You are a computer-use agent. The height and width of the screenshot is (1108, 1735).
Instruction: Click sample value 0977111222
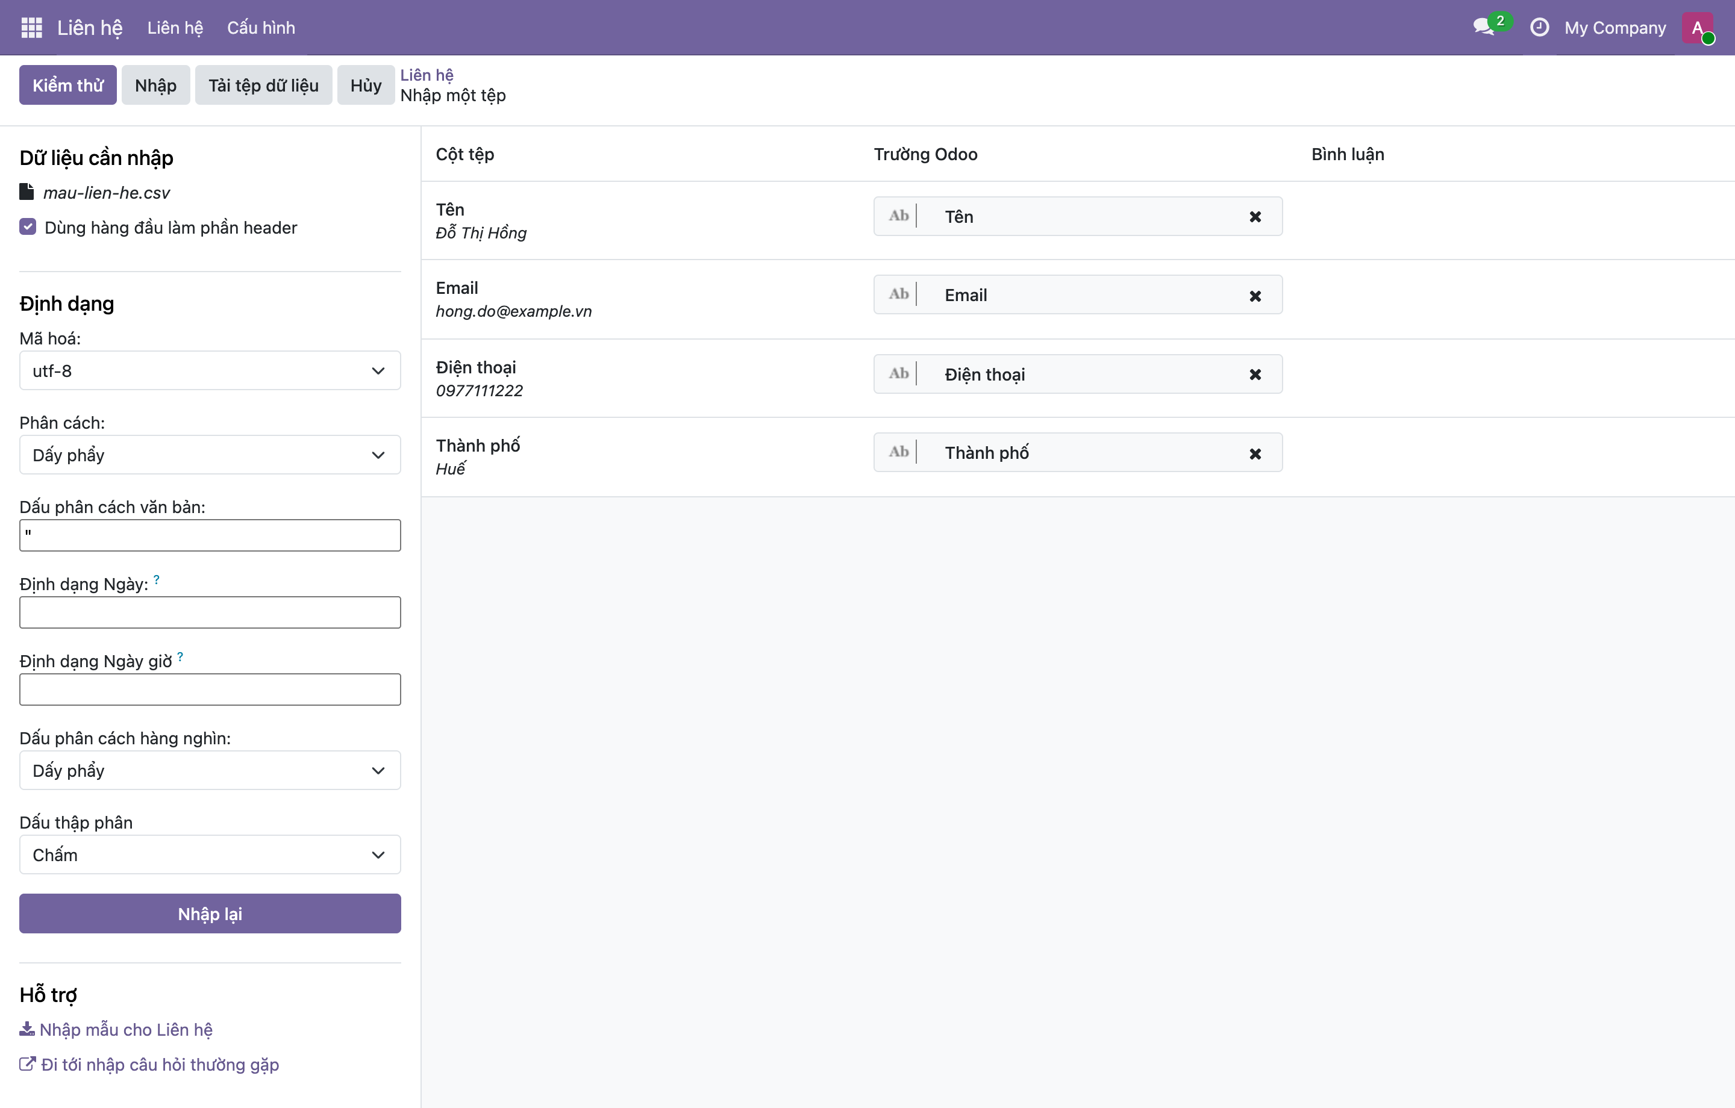[x=479, y=390]
